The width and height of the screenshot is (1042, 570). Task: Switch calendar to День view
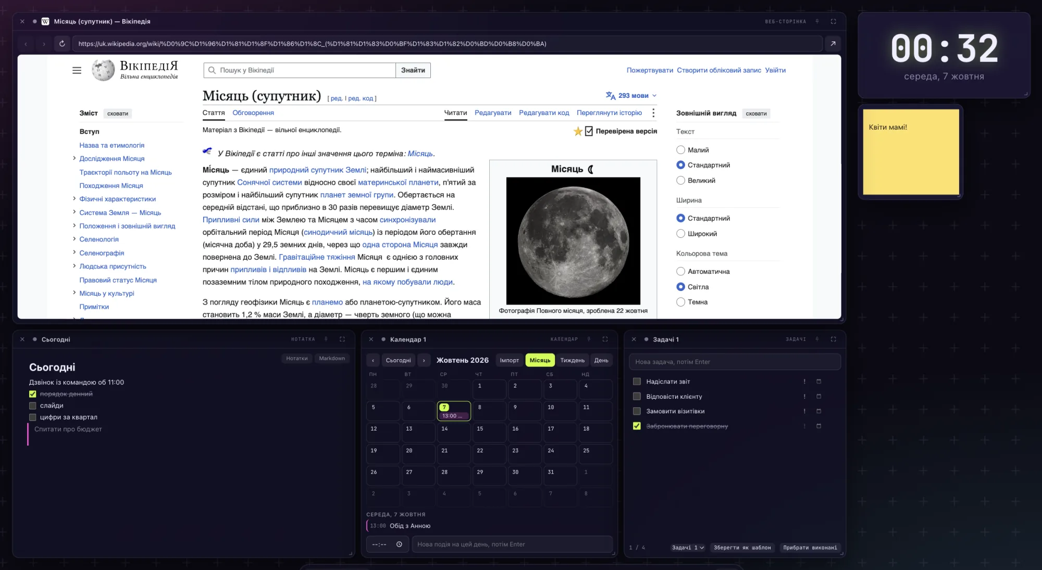[601, 360]
